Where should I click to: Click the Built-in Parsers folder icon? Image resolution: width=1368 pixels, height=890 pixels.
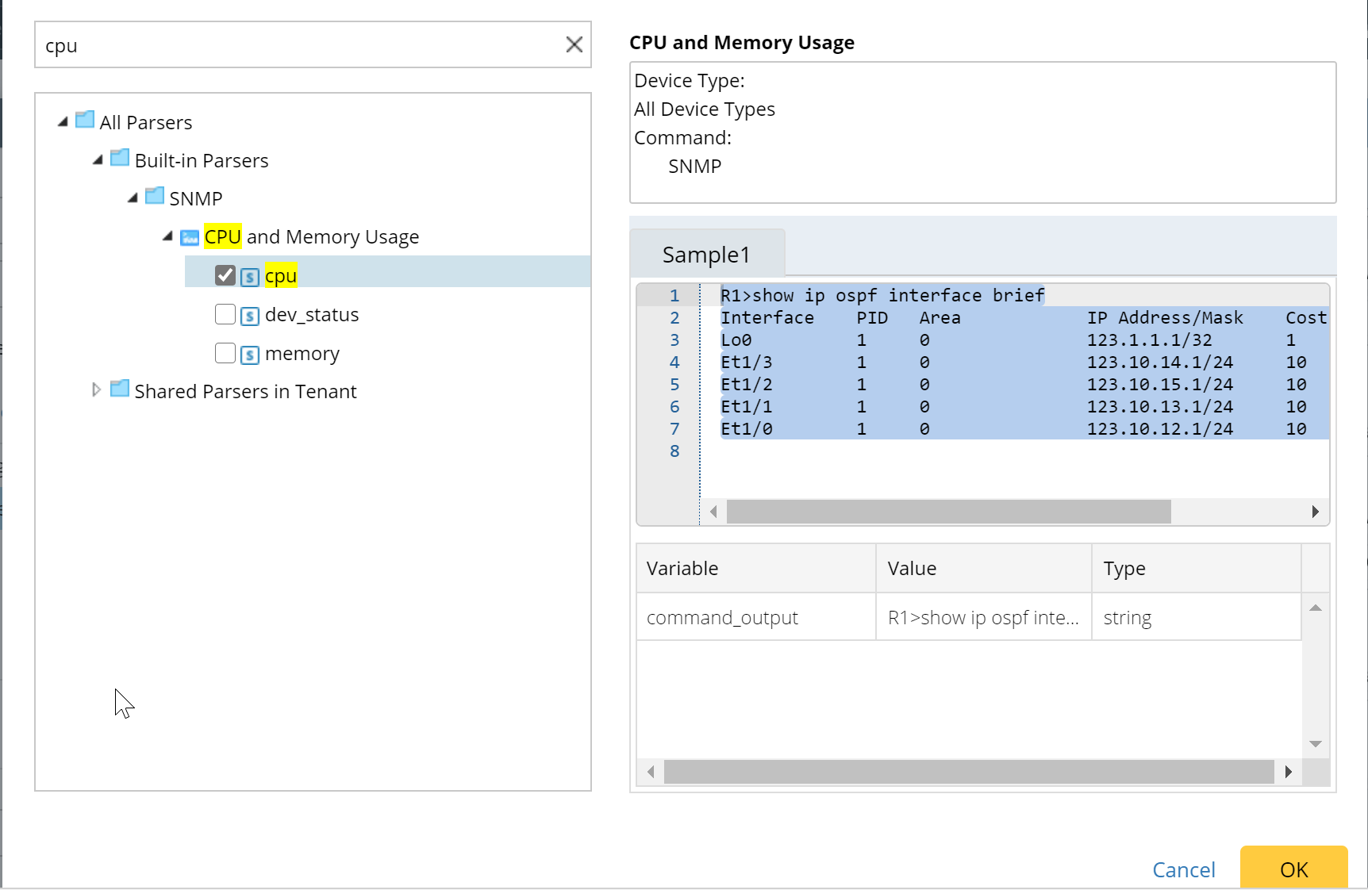(x=120, y=159)
